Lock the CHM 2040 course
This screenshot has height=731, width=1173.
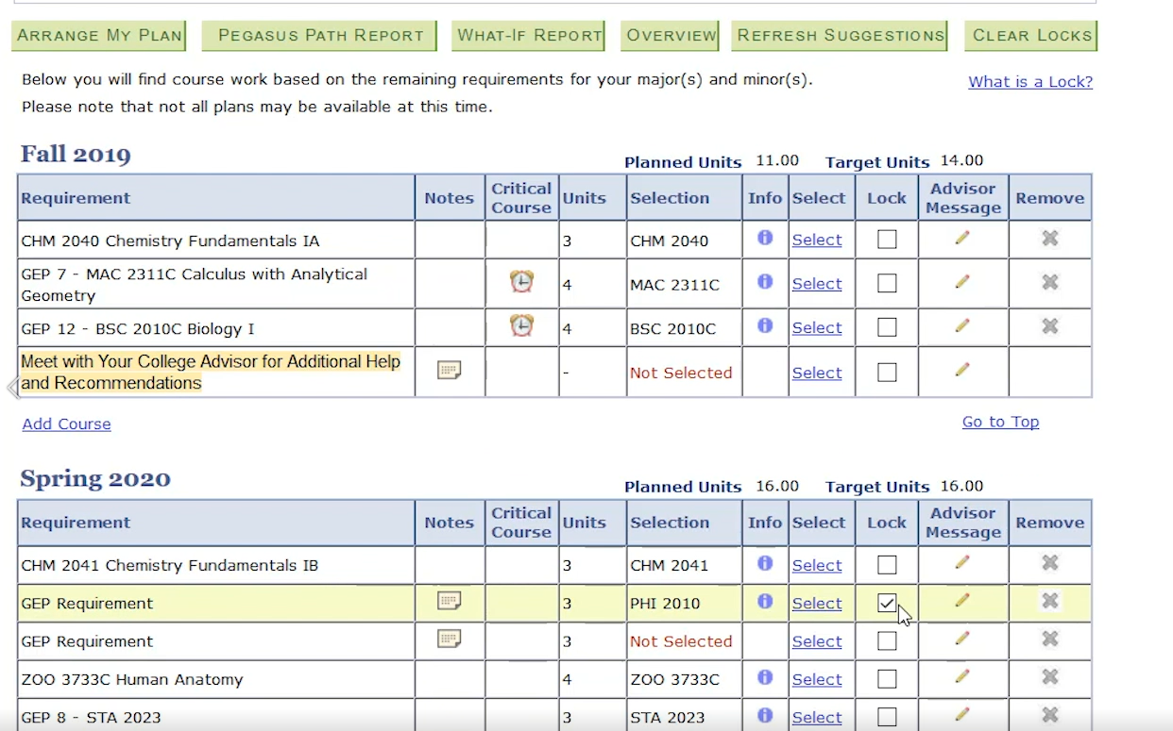click(887, 240)
